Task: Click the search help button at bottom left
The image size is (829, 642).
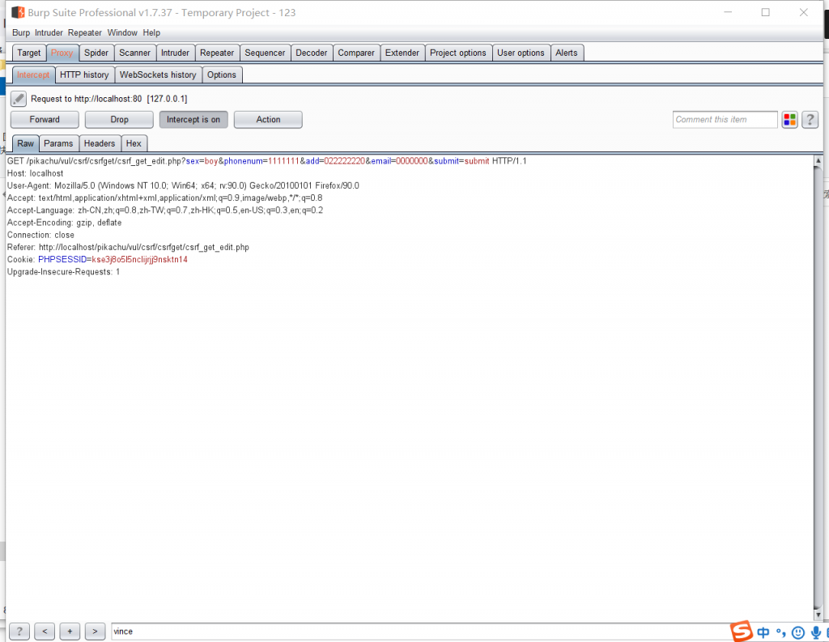Action: click(19, 631)
